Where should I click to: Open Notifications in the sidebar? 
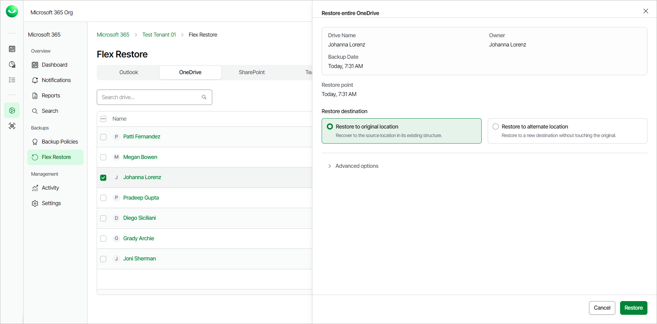coord(55,80)
